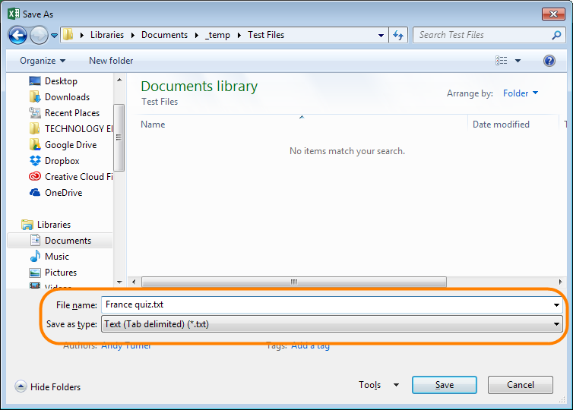Sort by the Name column header

coord(153,125)
